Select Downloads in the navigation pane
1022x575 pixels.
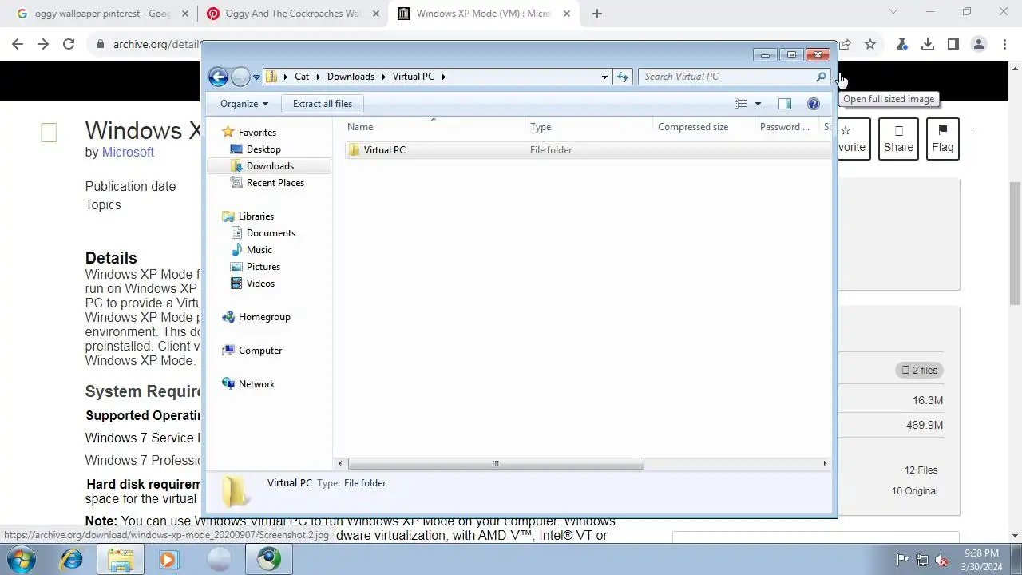[x=268, y=166]
